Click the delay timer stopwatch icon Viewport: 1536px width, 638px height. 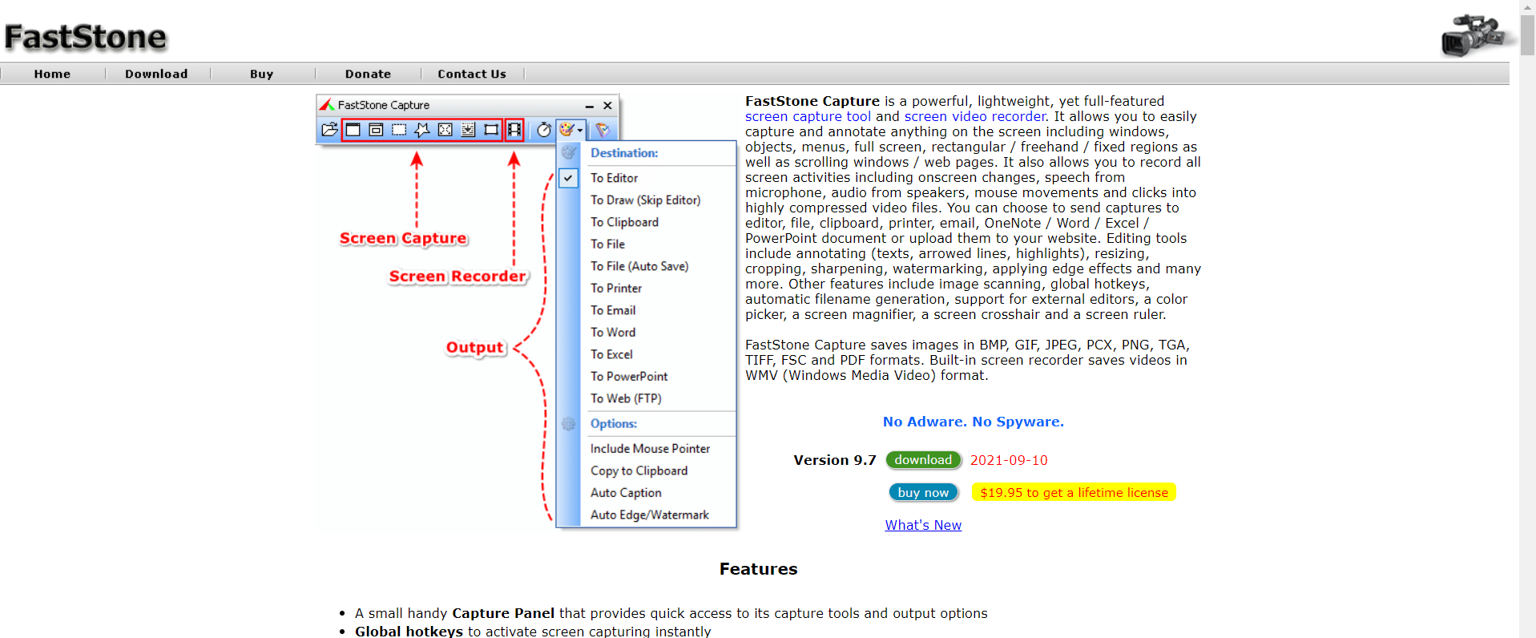(x=544, y=129)
